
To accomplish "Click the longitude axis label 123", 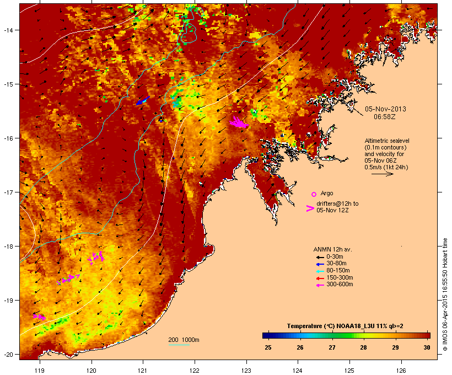I will 246,371.
